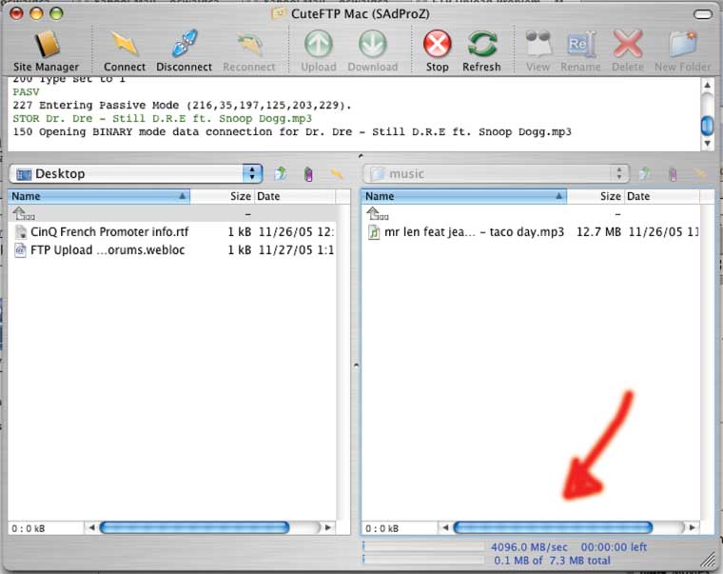Click the Reconnect toolbar icon
The height and width of the screenshot is (574, 723).
249,50
